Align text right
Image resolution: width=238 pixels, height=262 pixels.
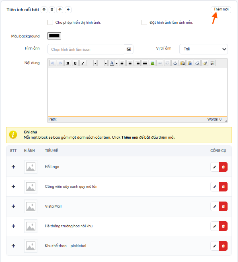(137, 63)
